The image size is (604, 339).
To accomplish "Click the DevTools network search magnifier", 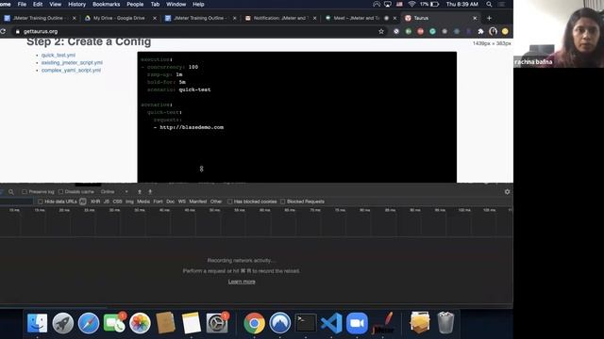I will 11,192.
